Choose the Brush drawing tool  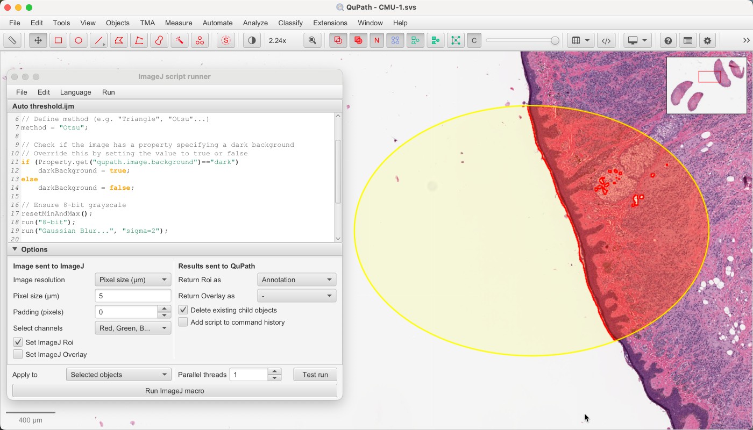click(159, 40)
